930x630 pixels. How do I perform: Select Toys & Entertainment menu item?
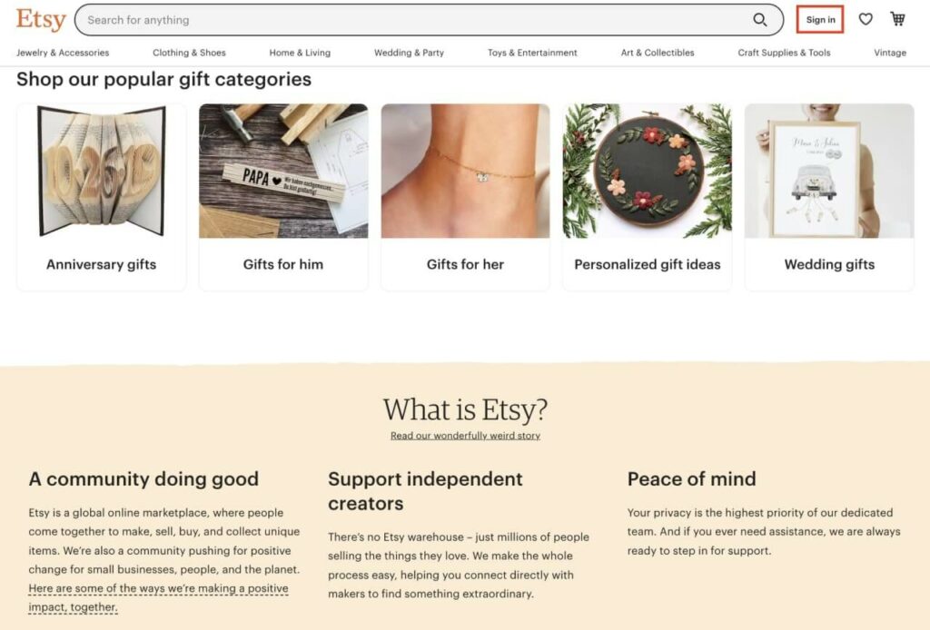coord(532,53)
